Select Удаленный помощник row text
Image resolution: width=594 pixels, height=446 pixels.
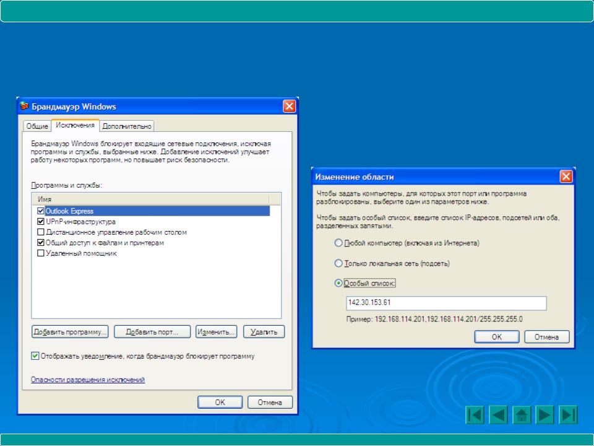point(81,253)
